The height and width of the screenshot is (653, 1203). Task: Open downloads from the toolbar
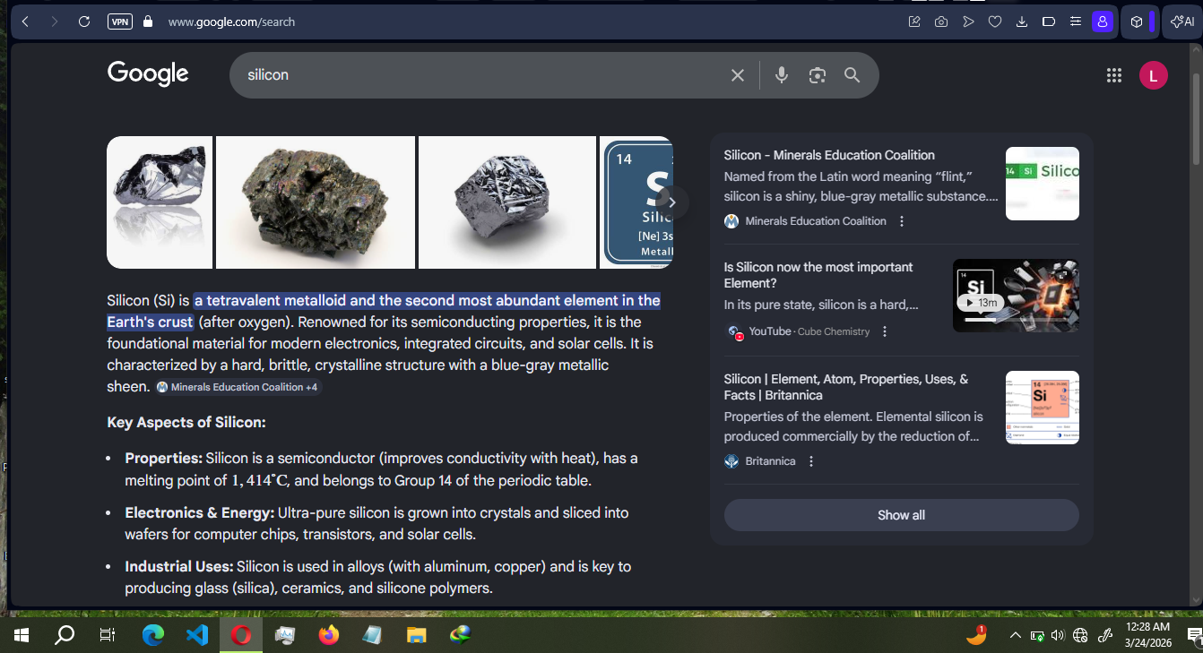point(1022,21)
